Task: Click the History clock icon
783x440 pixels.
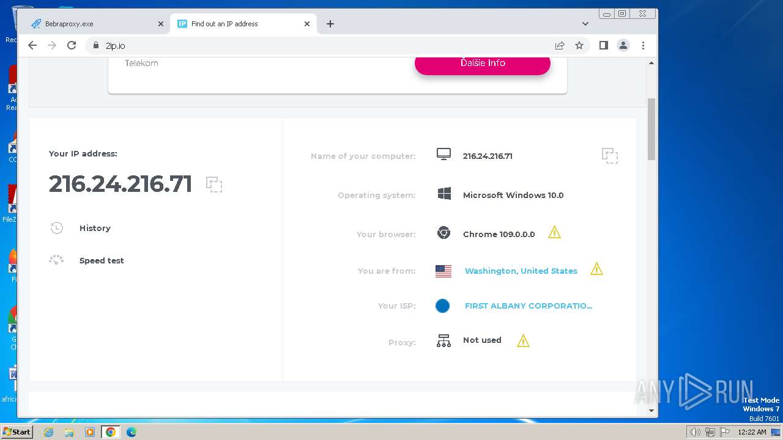Action: pos(56,228)
